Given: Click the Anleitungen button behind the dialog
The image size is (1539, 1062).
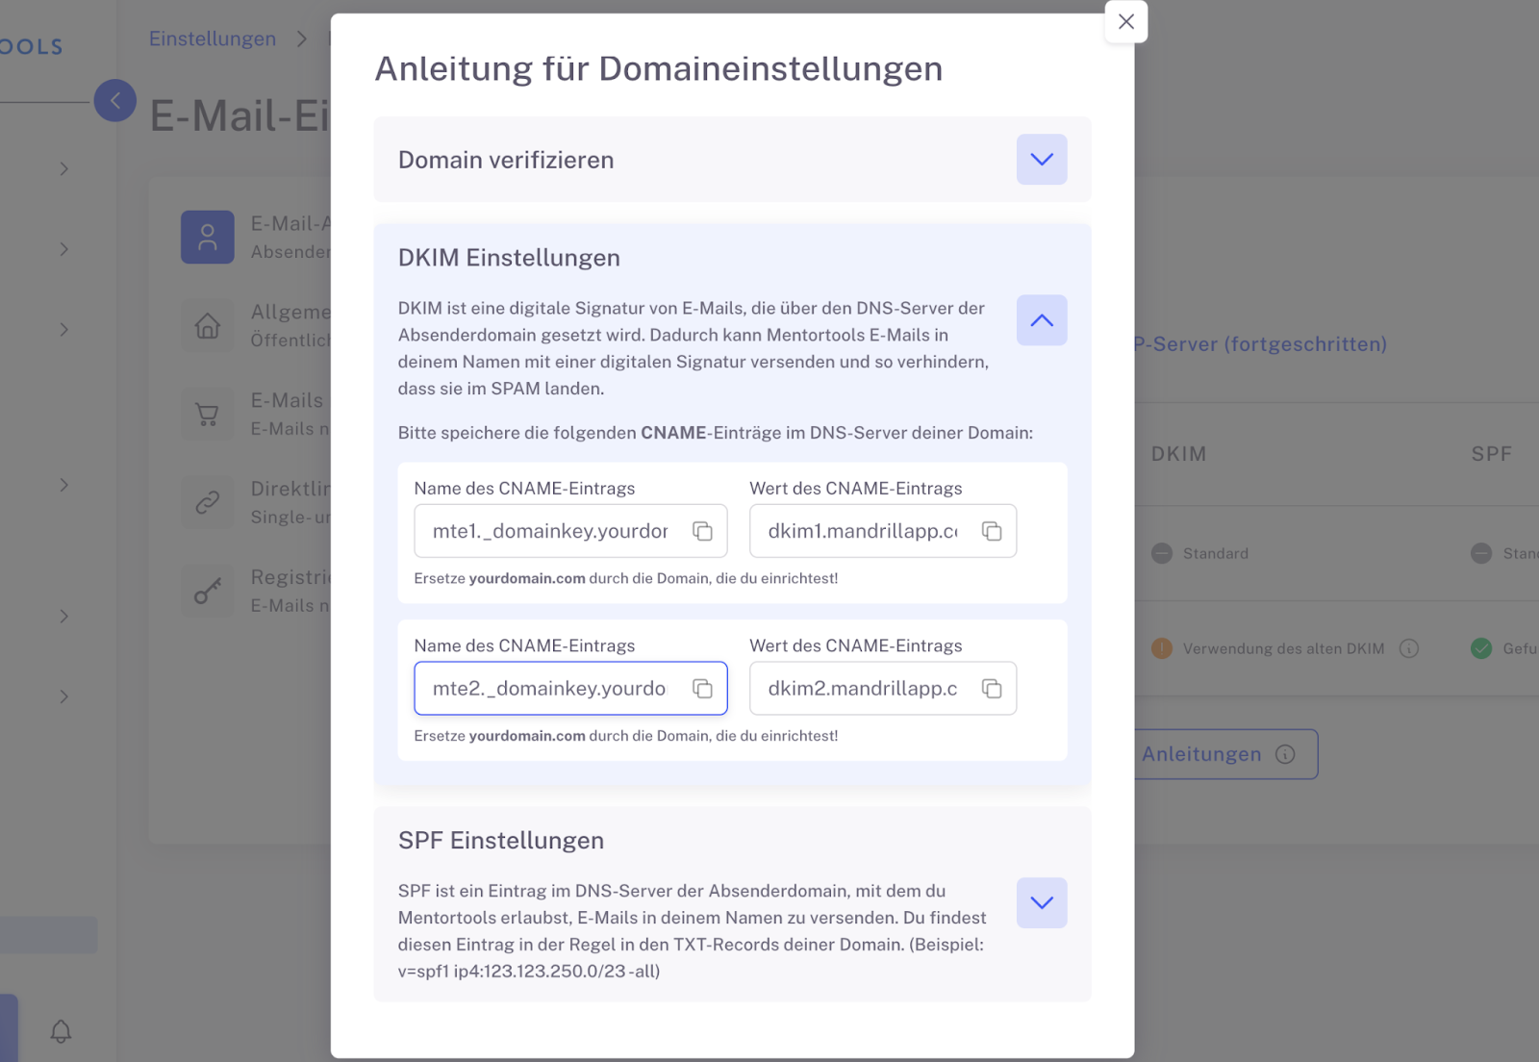Looking at the screenshot, I should [1225, 754].
